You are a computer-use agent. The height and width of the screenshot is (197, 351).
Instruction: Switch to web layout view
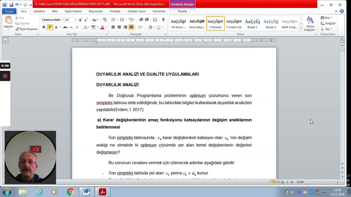(x=282, y=182)
